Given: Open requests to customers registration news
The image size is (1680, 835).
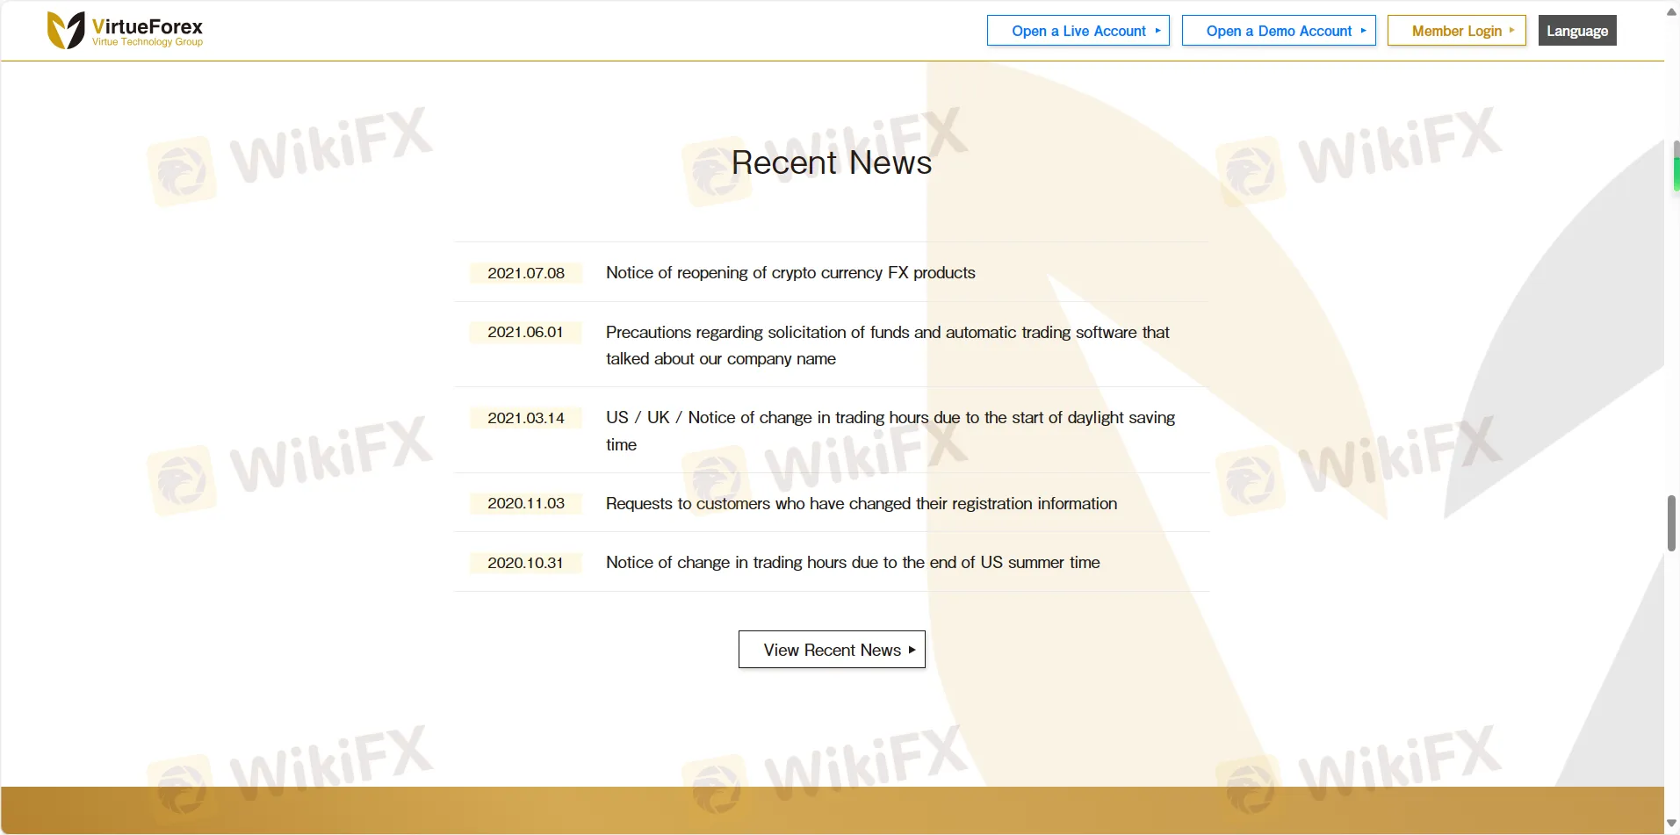Looking at the screenshot, I should 861,504.
